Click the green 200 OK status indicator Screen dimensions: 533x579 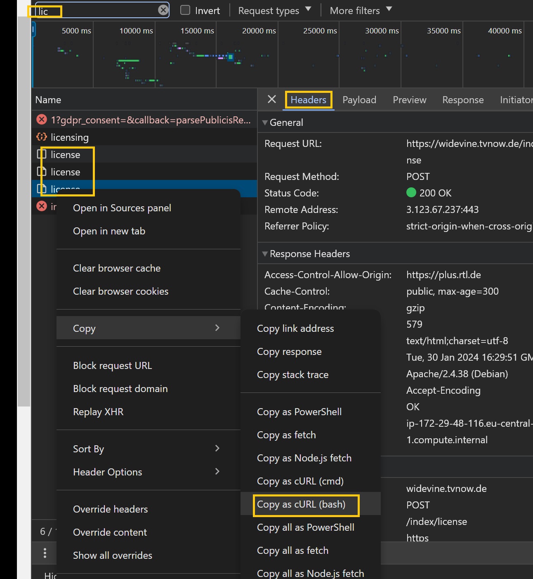click(411, 193)
